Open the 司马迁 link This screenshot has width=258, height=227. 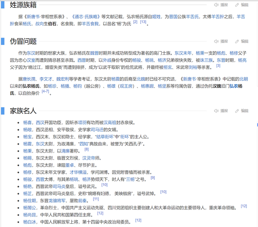coord(97,130)
